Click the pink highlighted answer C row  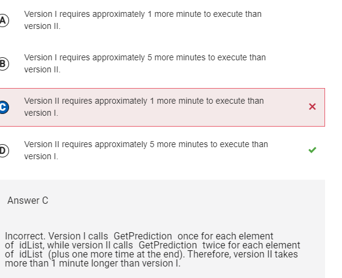point(162,107)
